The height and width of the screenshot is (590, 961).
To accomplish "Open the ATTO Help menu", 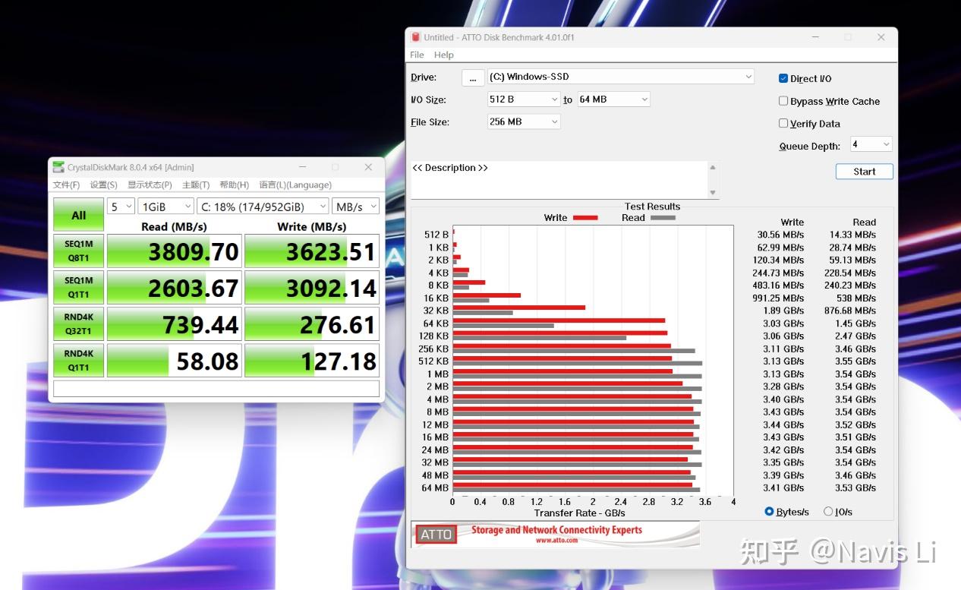I will pos(443,55).
